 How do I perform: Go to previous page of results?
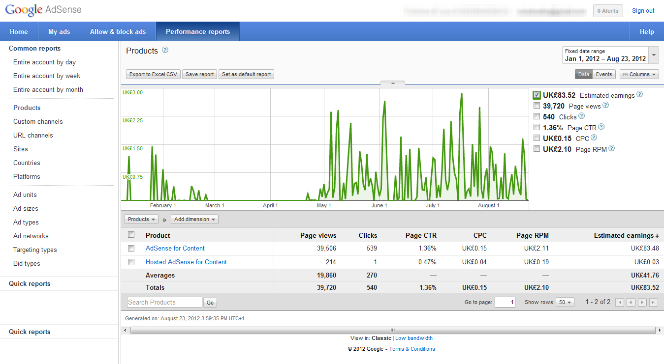coord(631,303)
